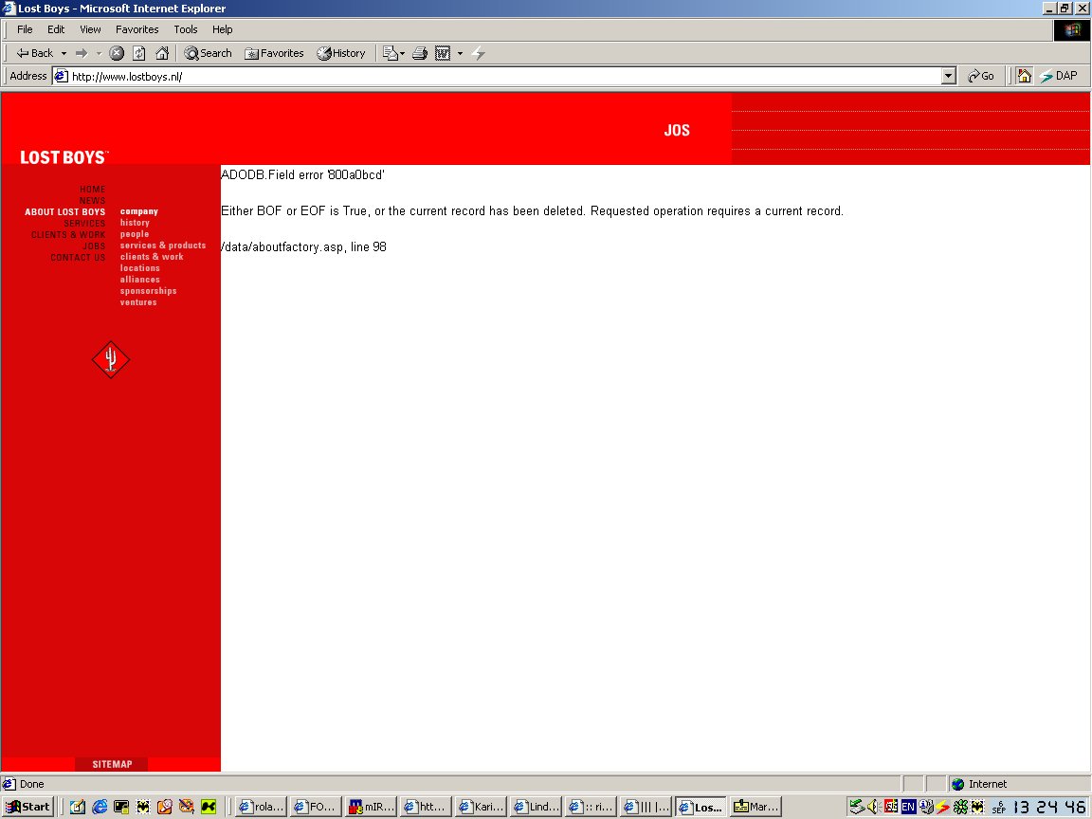Click the JOS heading in the red banner
The height and width of the screenshot is (819, 1092).
pyautogui.click(x=677, y=130)
